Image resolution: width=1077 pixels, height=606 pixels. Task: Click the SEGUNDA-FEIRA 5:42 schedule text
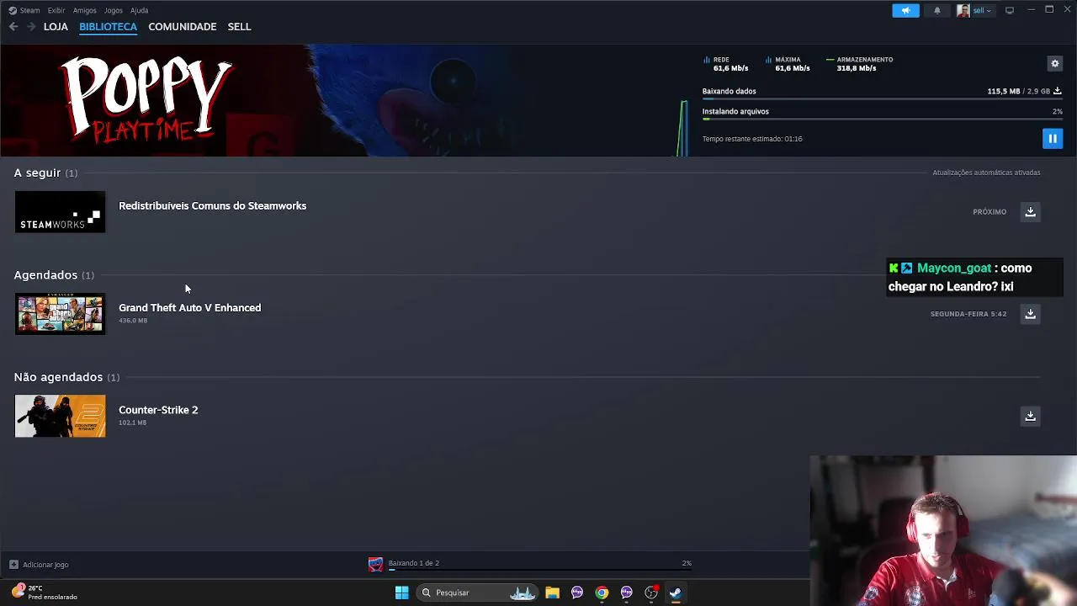[x=968, y=314]
